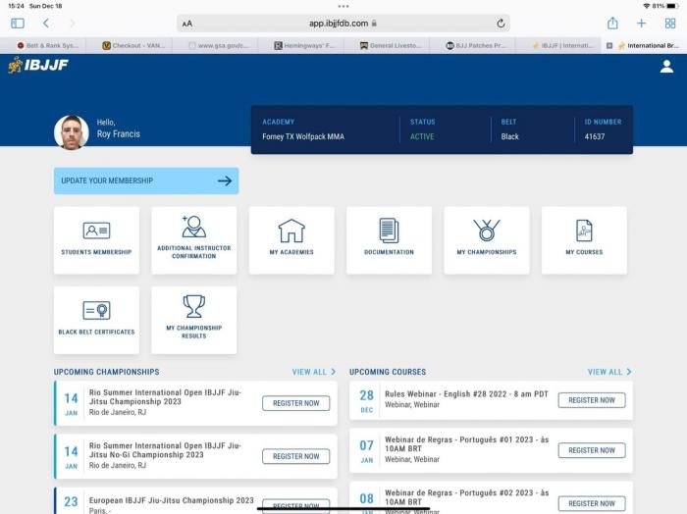
Task: View all upcoming championships
Action: [x=314, y=372]
